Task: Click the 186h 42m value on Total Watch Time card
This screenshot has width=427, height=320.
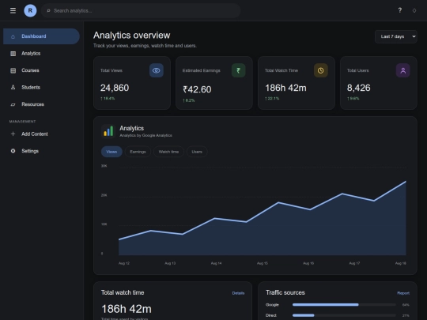Action: click(285, 88)
